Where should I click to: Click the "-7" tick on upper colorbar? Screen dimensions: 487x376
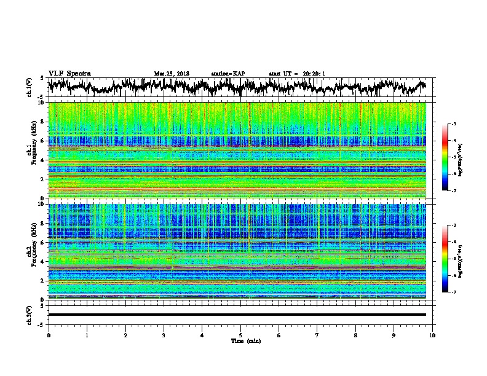click(x=453, y=190)
